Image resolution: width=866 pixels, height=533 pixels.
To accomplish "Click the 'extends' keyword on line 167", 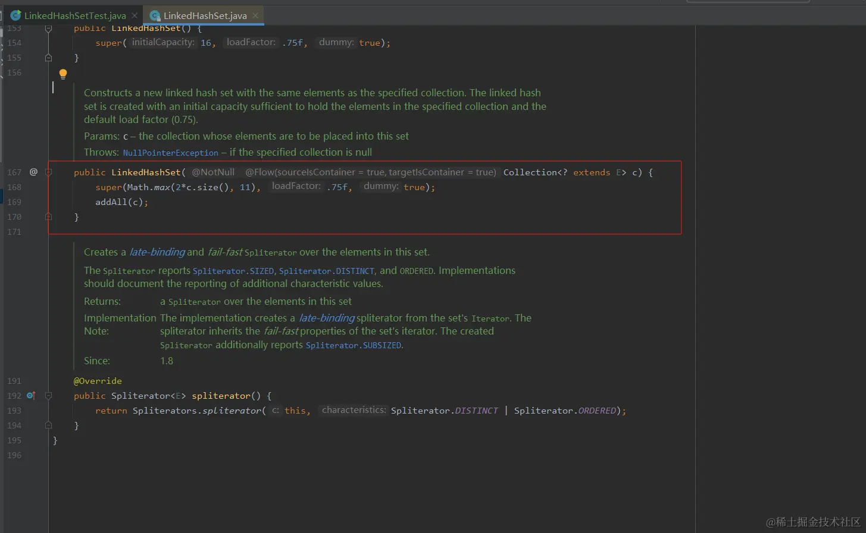I will [592, 172].
